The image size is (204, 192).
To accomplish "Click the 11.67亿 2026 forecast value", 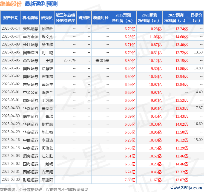I will pyautogui.click(x=155, y=180).
